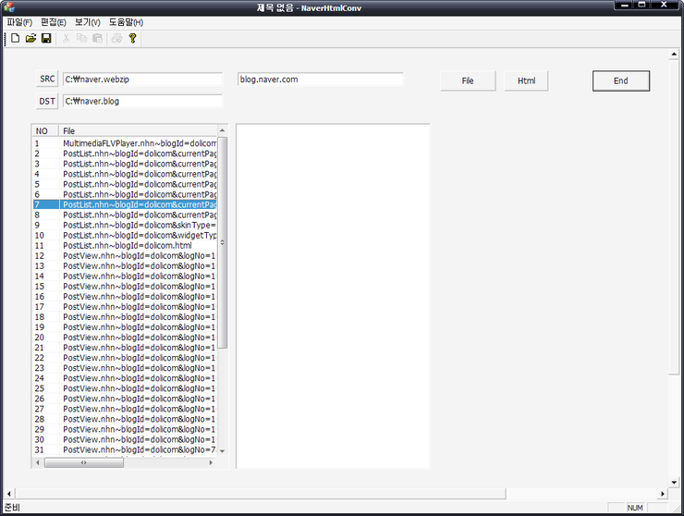Screen dimensions: 684x516
Task: Select row 20 PostView.nhn entry
Action: (x=125, y=338)
